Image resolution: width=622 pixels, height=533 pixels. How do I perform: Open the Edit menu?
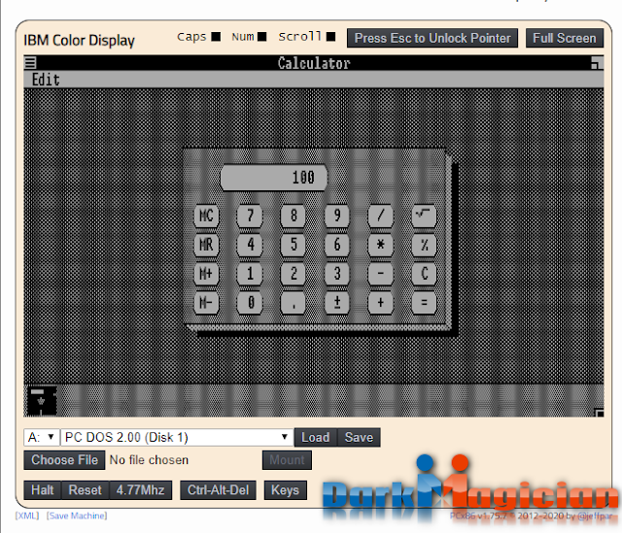46,80
